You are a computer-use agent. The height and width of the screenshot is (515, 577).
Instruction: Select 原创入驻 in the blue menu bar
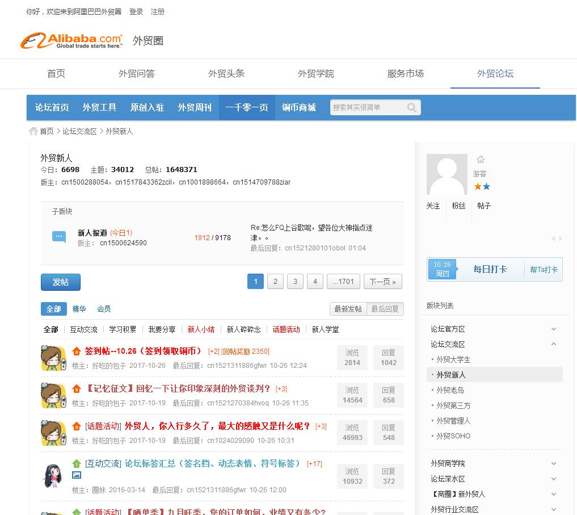[x=147, y=107]
